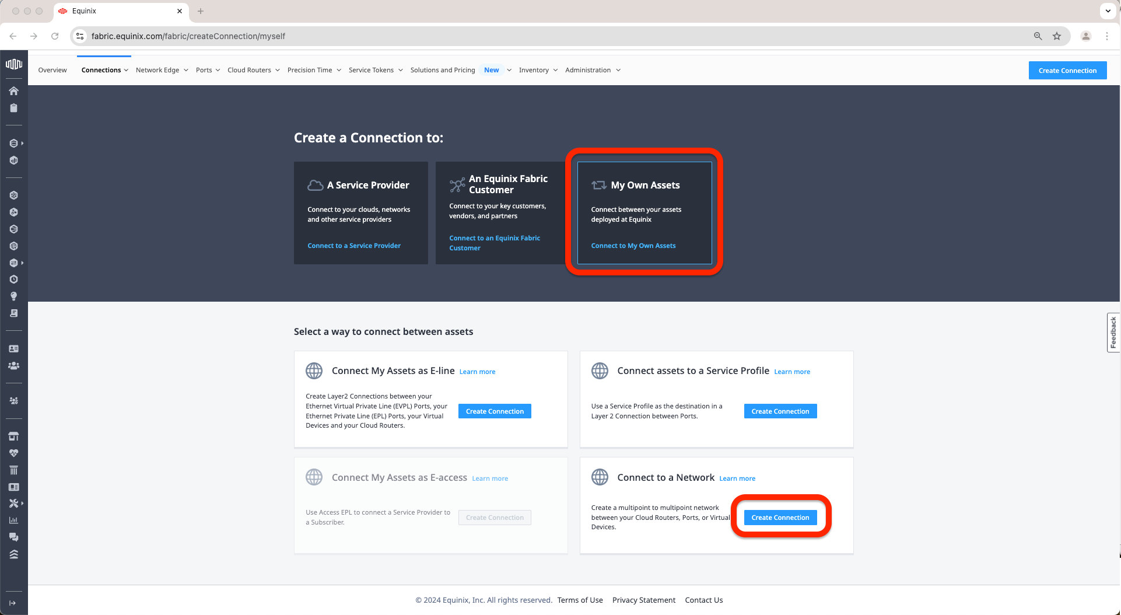Follow the Connect to a Service Provider link
Image resolution: width=1121 pixels, height=615 pixels.
coord(354,246)
